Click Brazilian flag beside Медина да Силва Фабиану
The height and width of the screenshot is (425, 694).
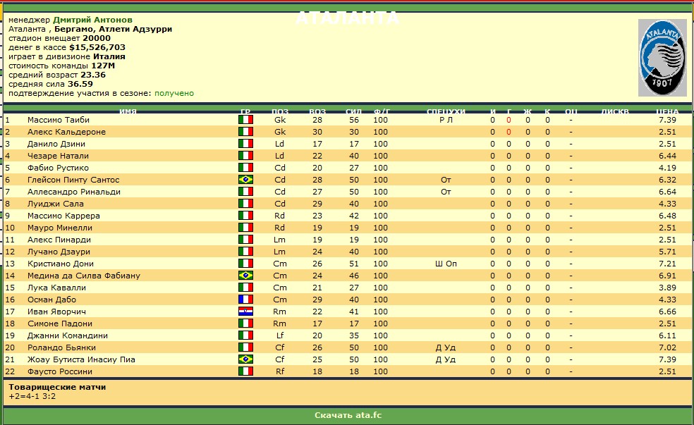[245, 276]
